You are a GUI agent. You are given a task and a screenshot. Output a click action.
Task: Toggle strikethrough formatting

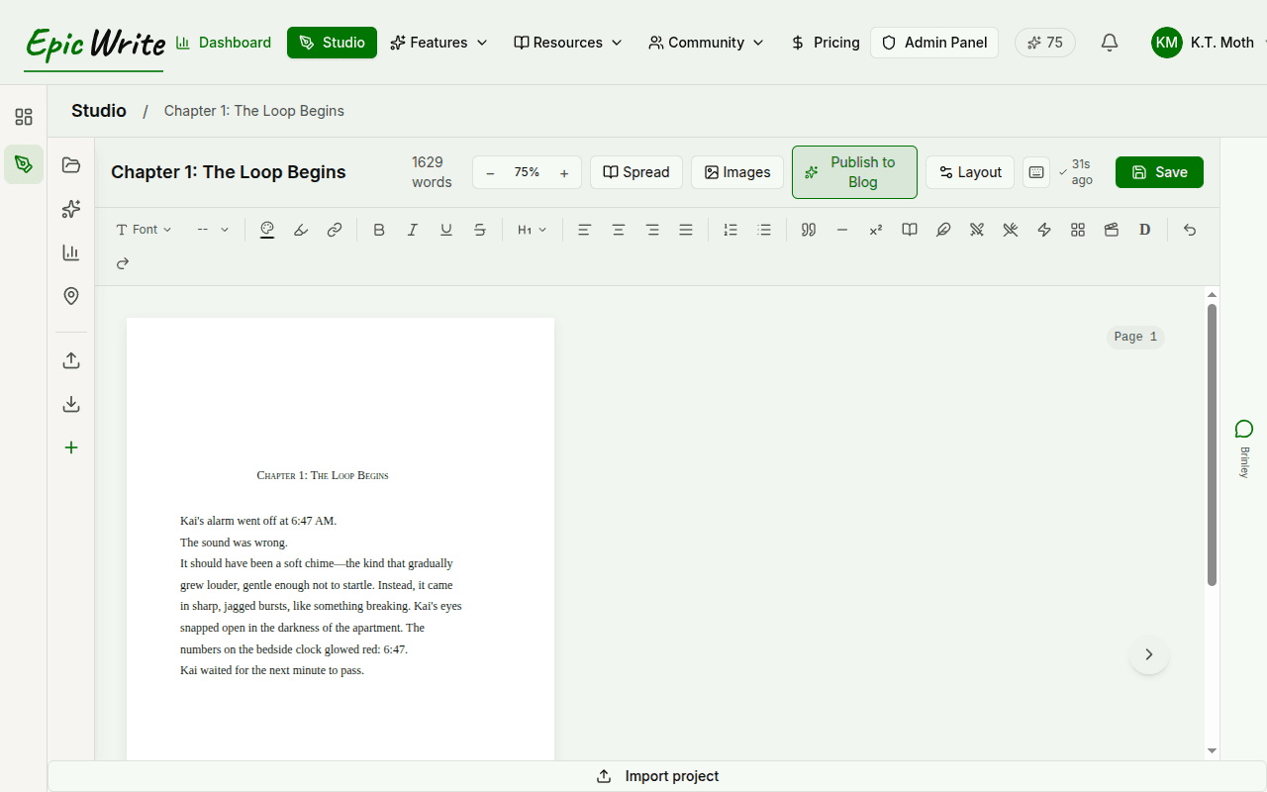click(x=480, y=229)
